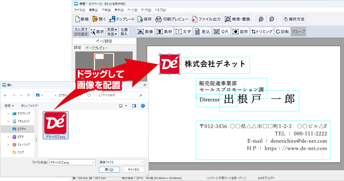Open 操作方法 help button
Screen dimensions: 344x181
coord(294,19)
